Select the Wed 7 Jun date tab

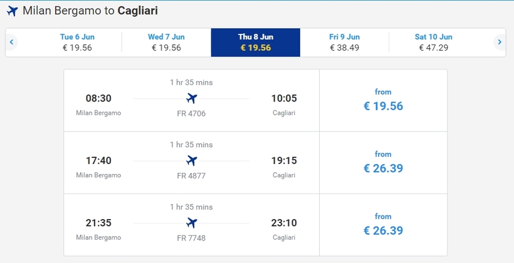(x=166, y=42)
